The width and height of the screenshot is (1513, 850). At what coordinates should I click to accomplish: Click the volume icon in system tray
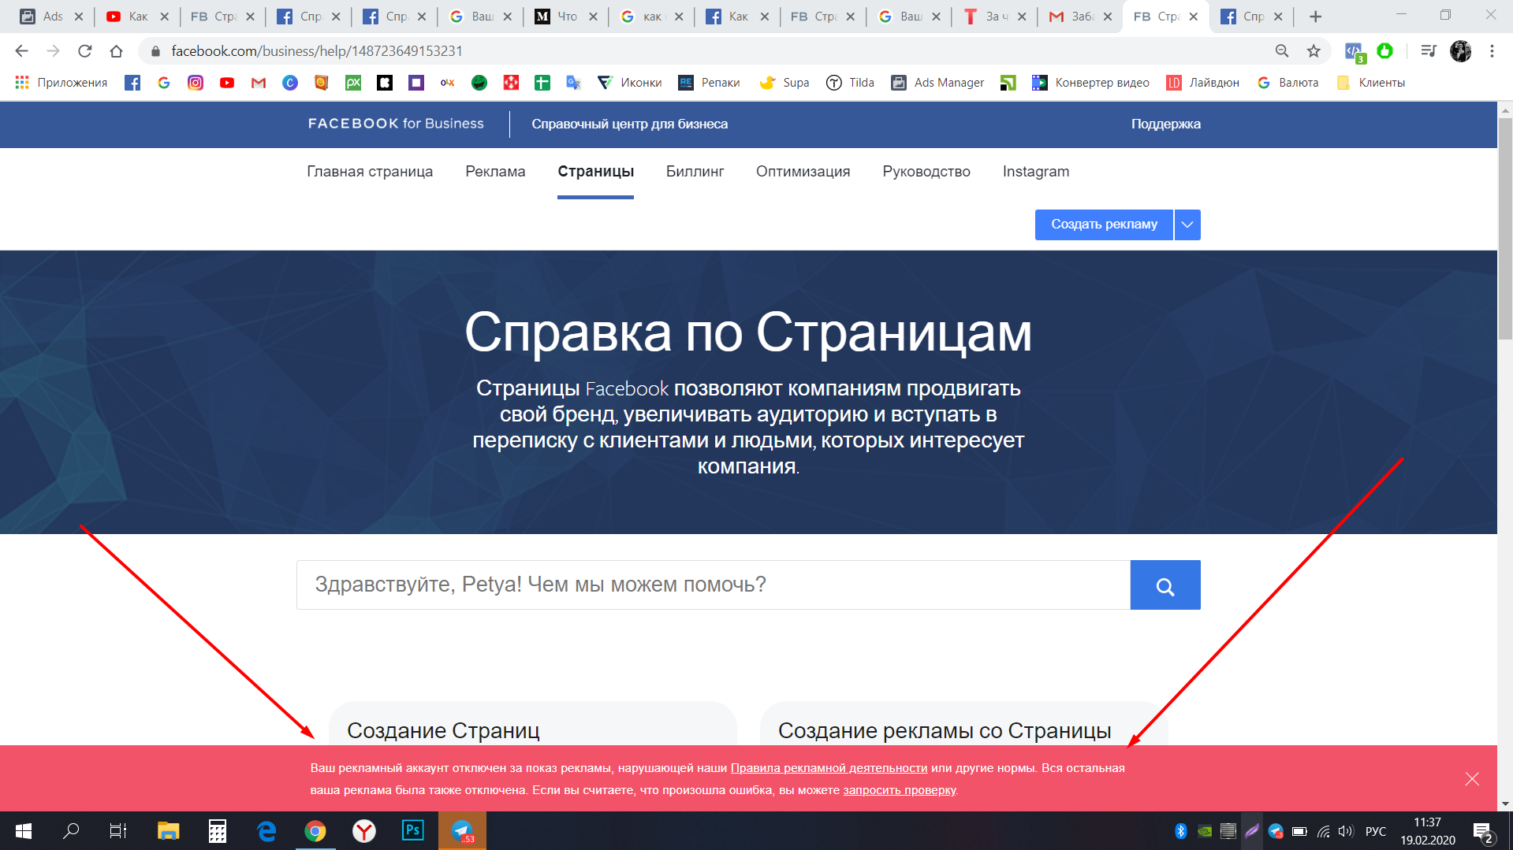tap(1346, 831)
